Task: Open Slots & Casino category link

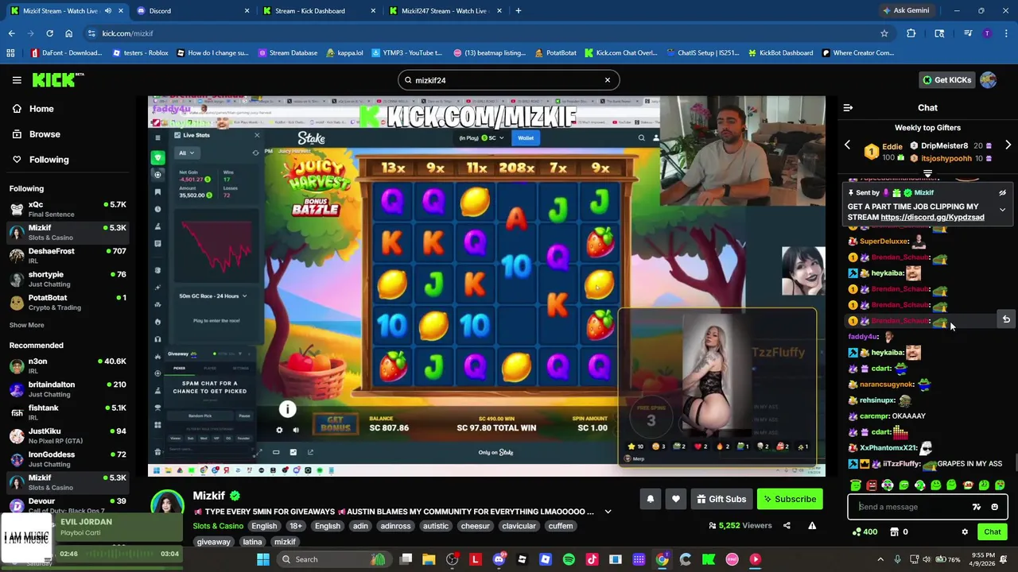Action: pos(218,526)
